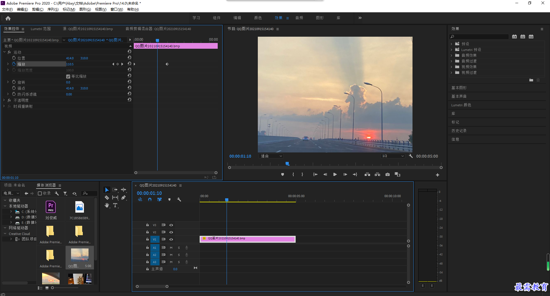Select the Hand tool
The height and width of the screenshot is (296, 550).
coord(107,205)
